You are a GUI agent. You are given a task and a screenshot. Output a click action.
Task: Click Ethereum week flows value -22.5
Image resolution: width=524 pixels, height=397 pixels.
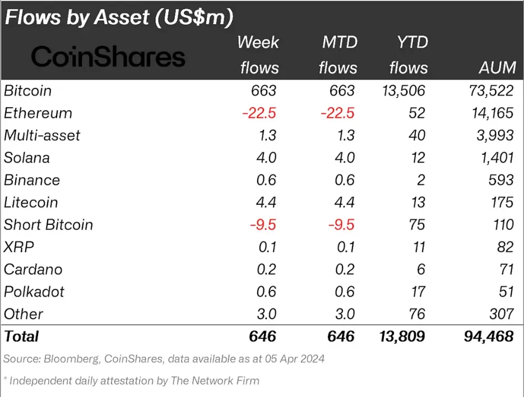(x=259, y=113)
